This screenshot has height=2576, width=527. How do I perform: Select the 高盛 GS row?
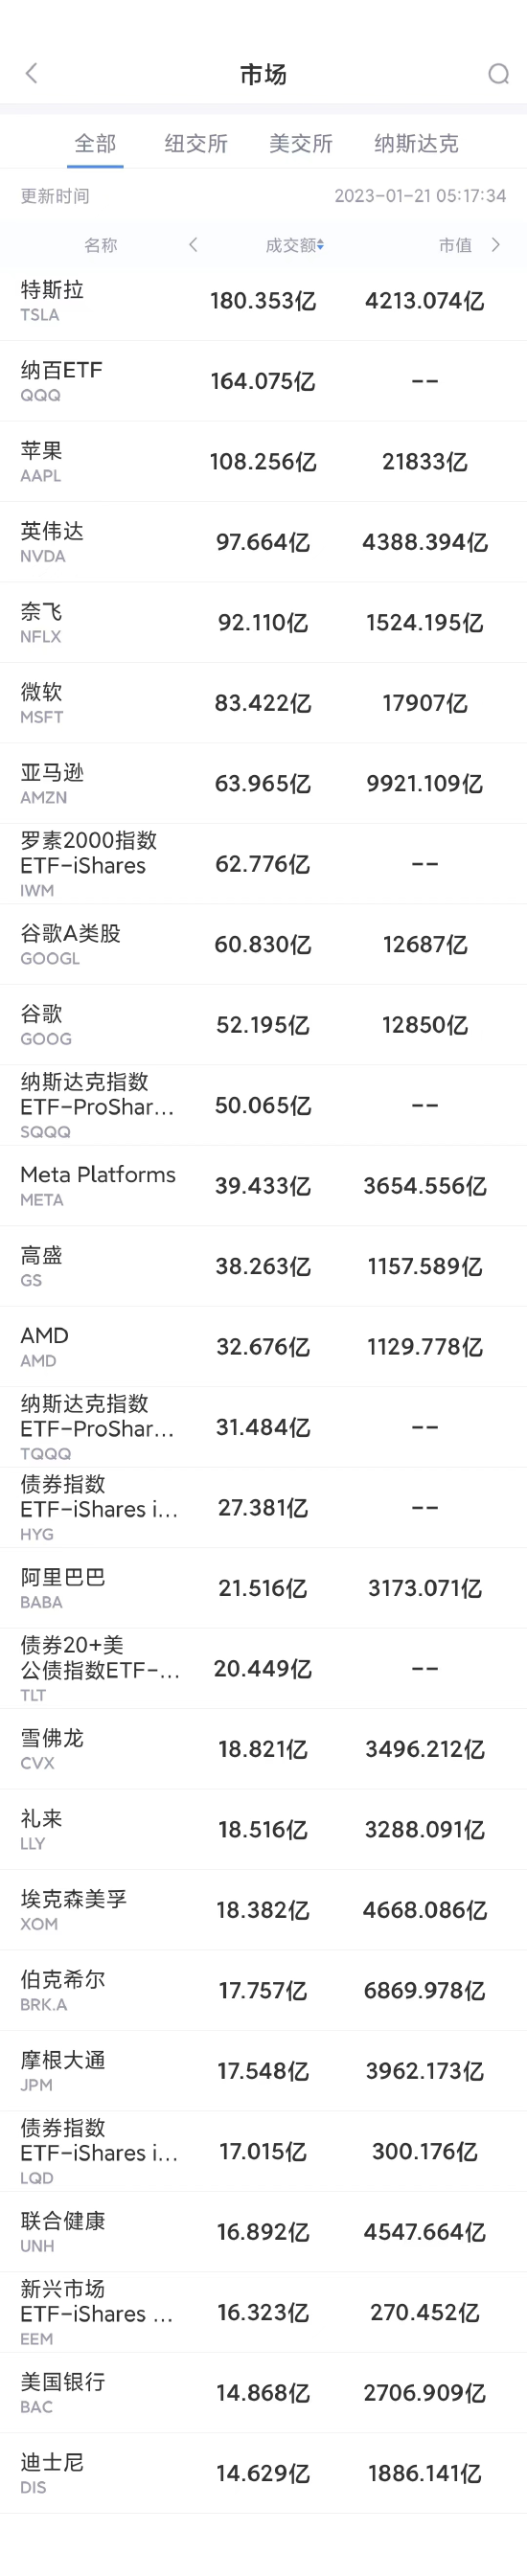tap(263, 1266)
